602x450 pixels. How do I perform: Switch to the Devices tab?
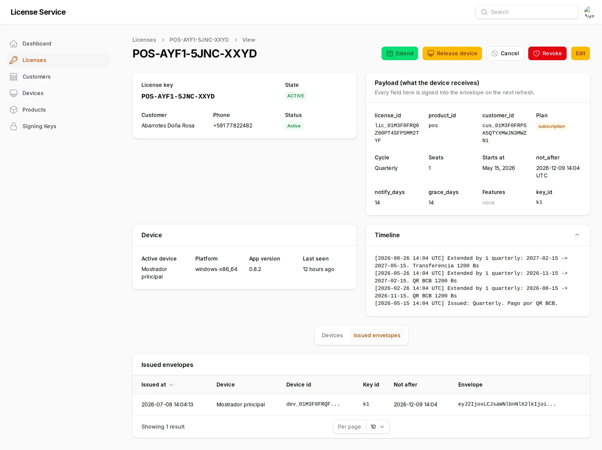(x=332, y=335)
